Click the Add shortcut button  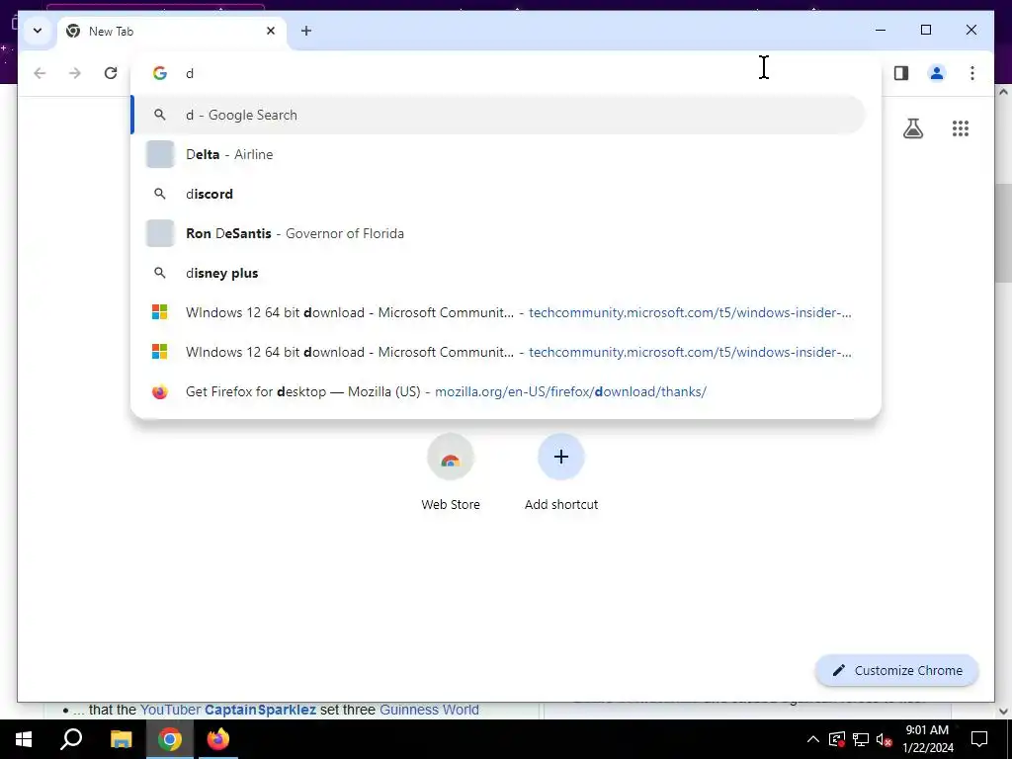coord(561,473)
